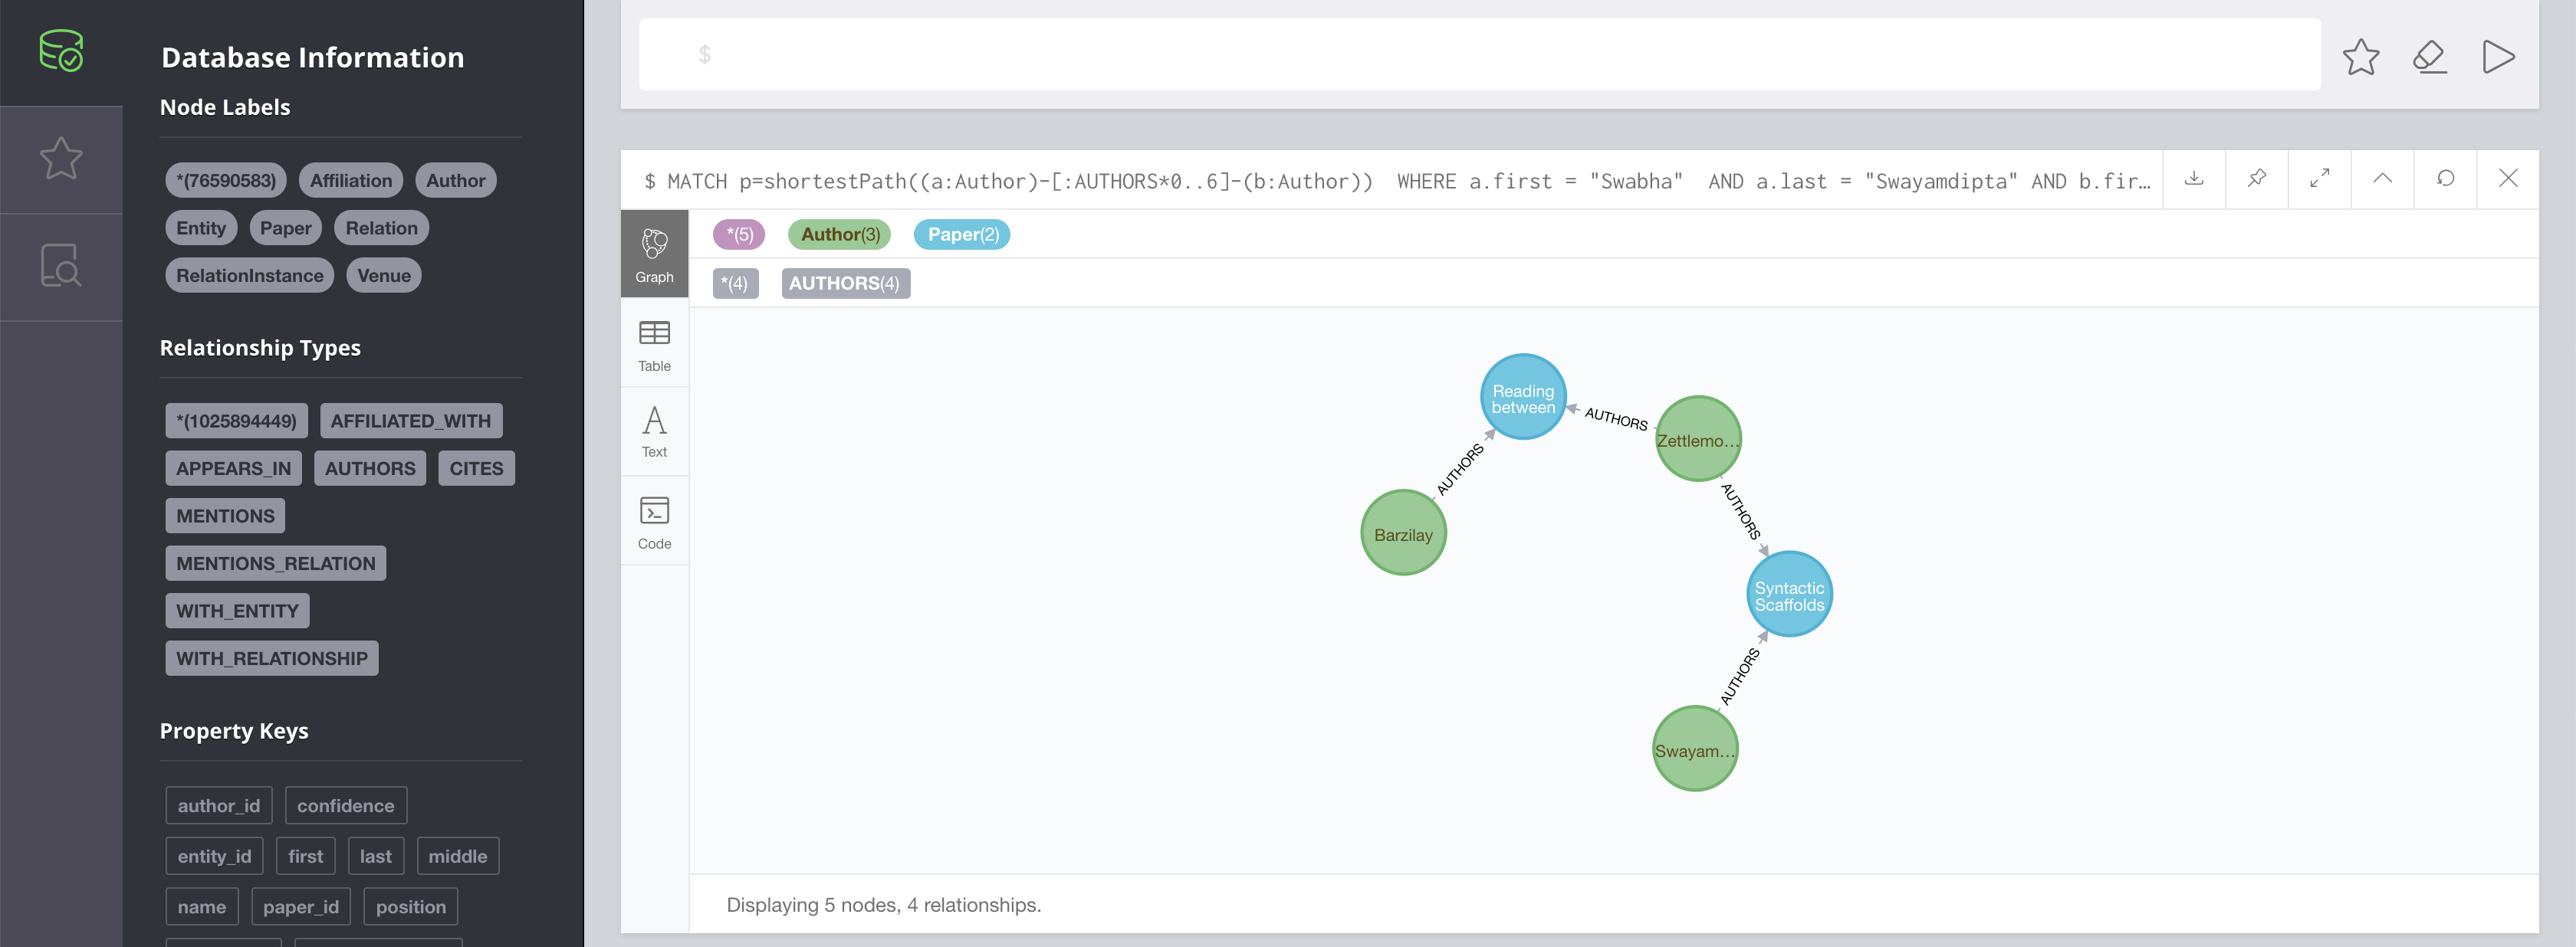2576x947 pixels.
Task: Click the *(1025894449) relationship type
Action: point(237,421)
